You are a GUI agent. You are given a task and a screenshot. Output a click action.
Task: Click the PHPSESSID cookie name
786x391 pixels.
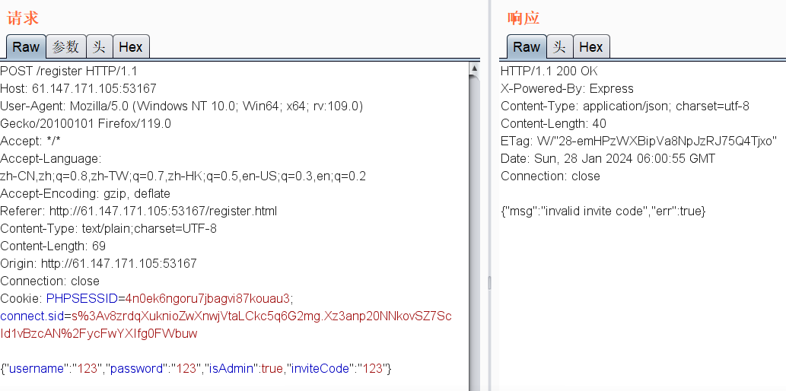coord(81,299)
